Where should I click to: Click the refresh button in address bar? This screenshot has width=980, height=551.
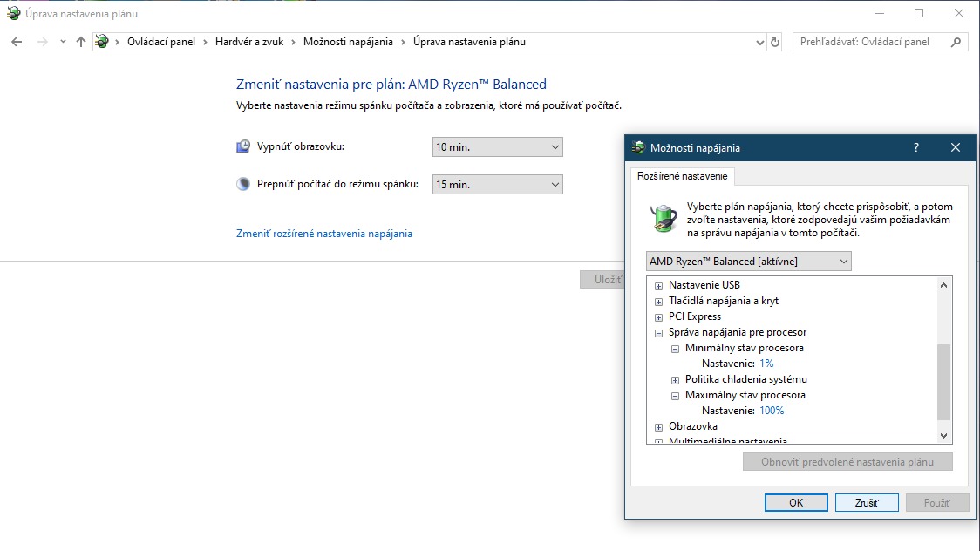point(775,42)
